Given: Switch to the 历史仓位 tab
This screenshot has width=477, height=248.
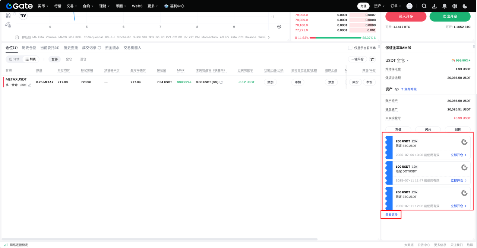Looking at the screenshot, I should (x=29, y=48).
